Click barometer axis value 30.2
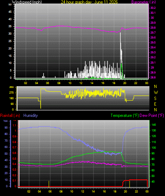165x196 pixels. (153, 8)
